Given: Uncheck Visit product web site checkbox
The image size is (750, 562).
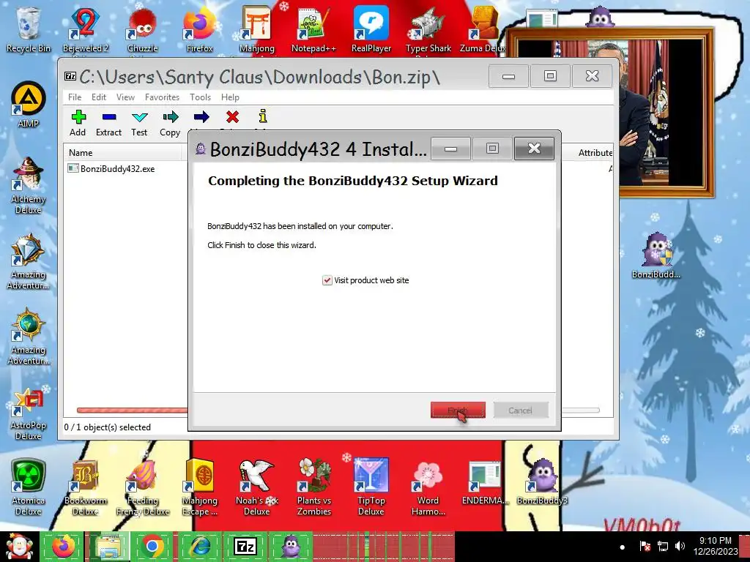Looking at the screenshot, I should [x=327, y=280].
